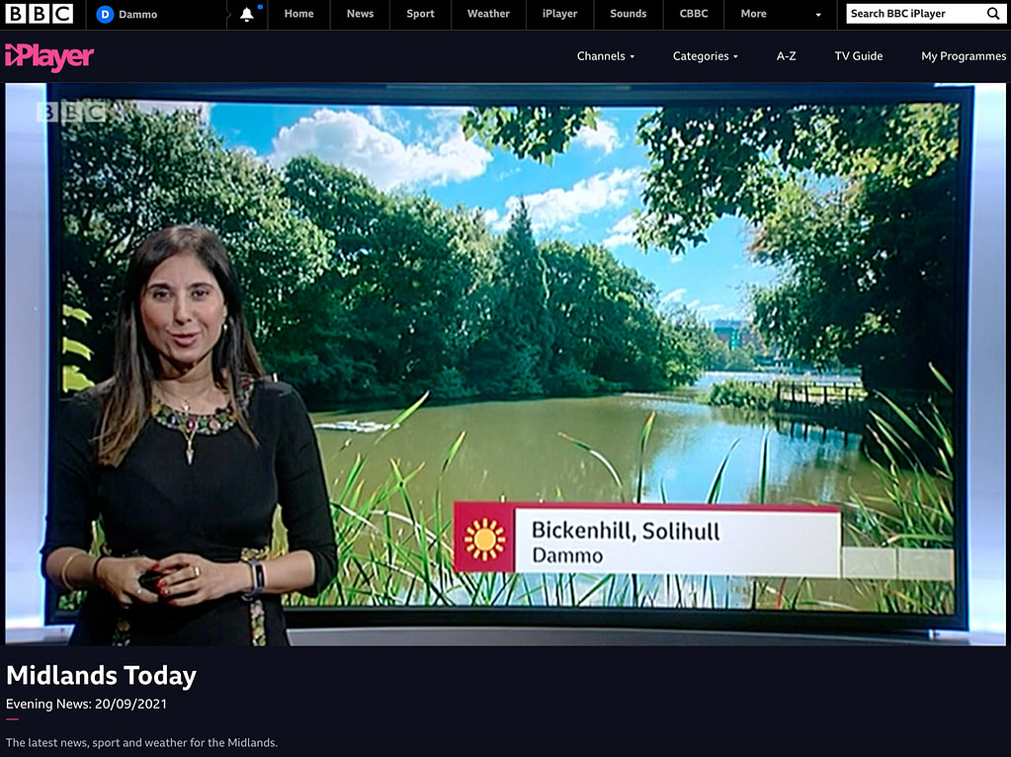The width and height of the screenshot is (1011, 757).
Task: Click the Midlands Today video player
Action: [x=506, y=364]
